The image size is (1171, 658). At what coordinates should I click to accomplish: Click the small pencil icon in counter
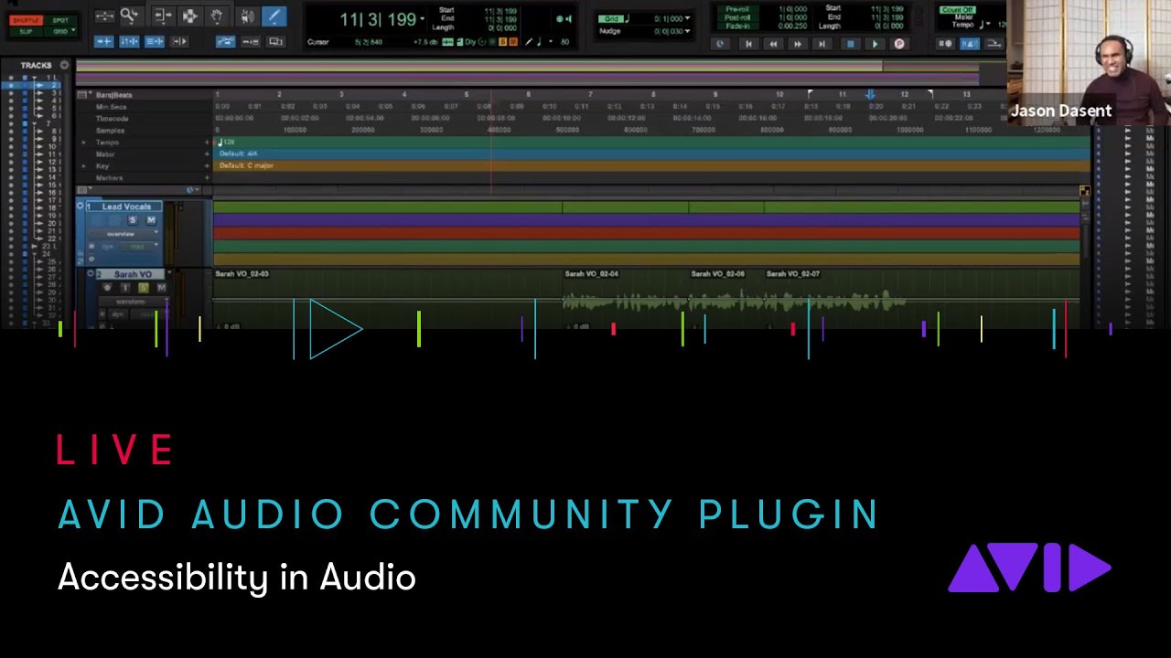(x=529, y=42)
